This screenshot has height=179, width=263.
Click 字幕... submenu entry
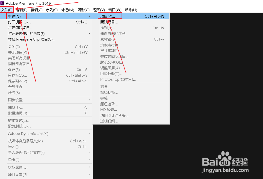tap(131, 98)
